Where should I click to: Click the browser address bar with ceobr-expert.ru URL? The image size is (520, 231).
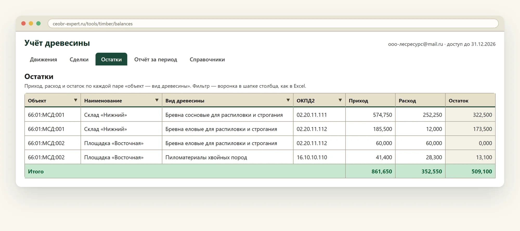273,24
